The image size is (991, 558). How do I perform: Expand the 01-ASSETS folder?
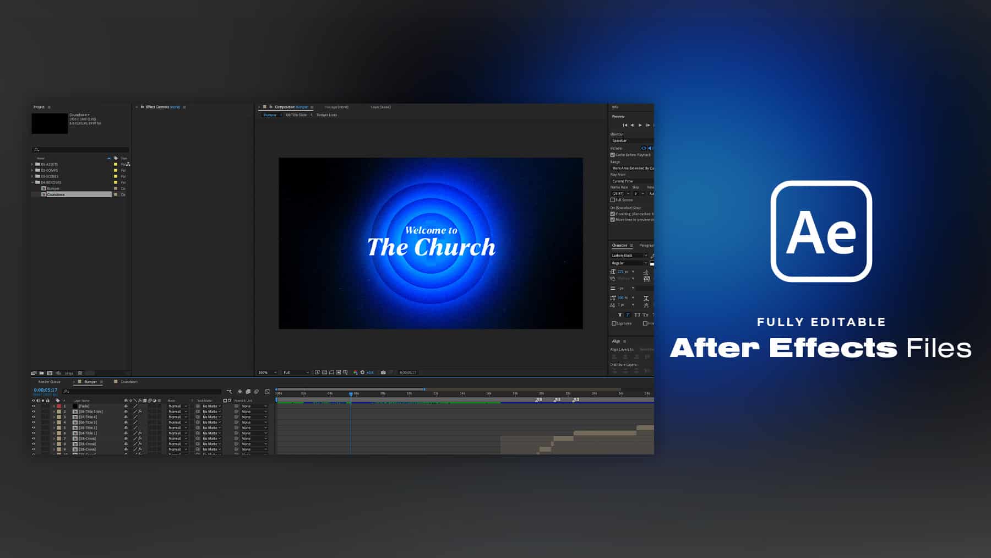tap(32, 164)
